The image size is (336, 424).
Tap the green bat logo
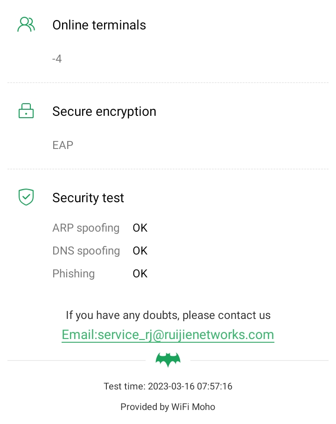pyautogui.click(x=168, y=360)
